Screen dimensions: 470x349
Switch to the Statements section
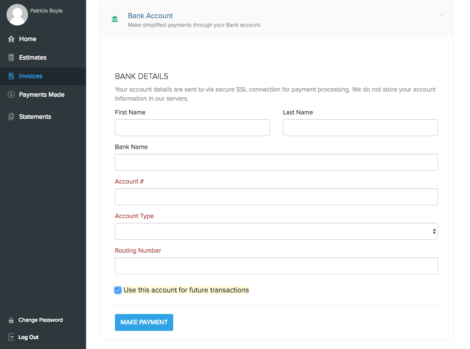(x=35, y=117)
